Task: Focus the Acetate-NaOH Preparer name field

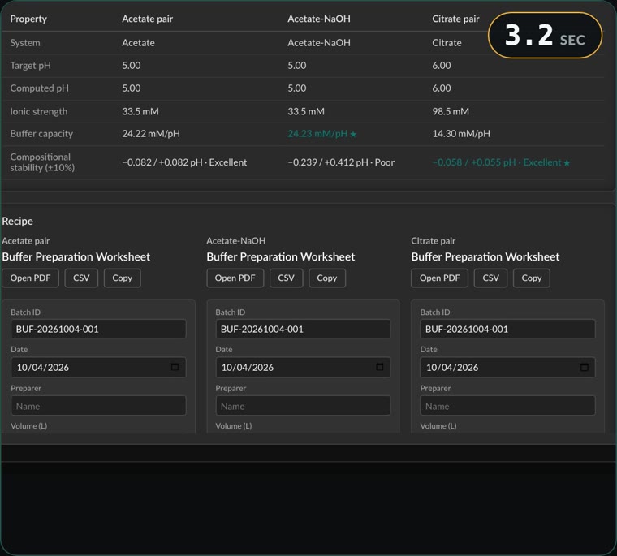Action: point(303,406)
